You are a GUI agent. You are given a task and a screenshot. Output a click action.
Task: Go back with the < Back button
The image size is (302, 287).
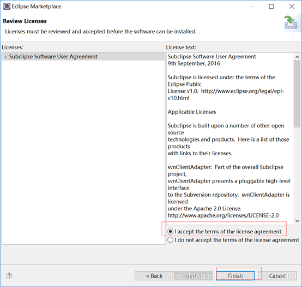(x=154, y=276)
